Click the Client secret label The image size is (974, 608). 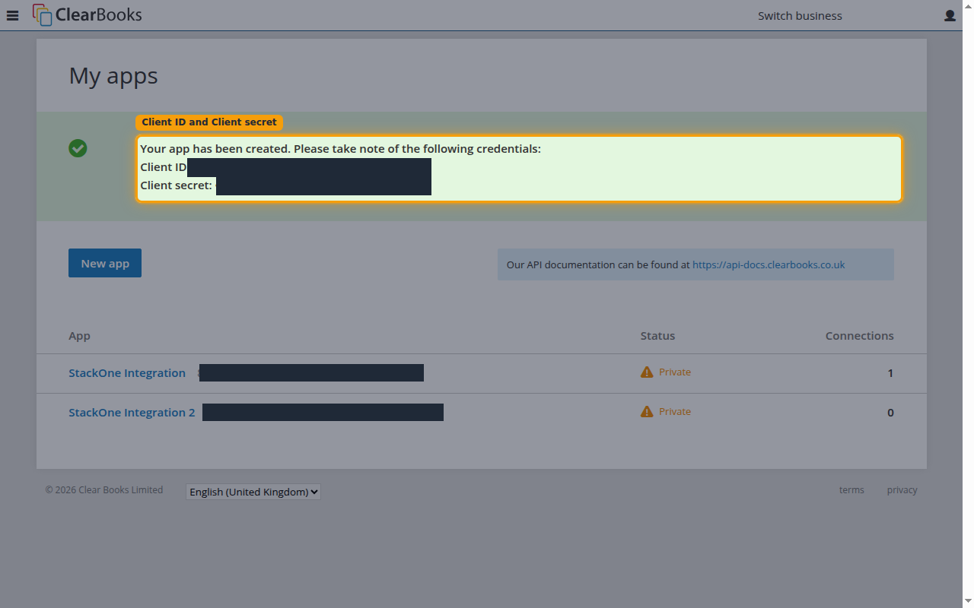point(176,185)
